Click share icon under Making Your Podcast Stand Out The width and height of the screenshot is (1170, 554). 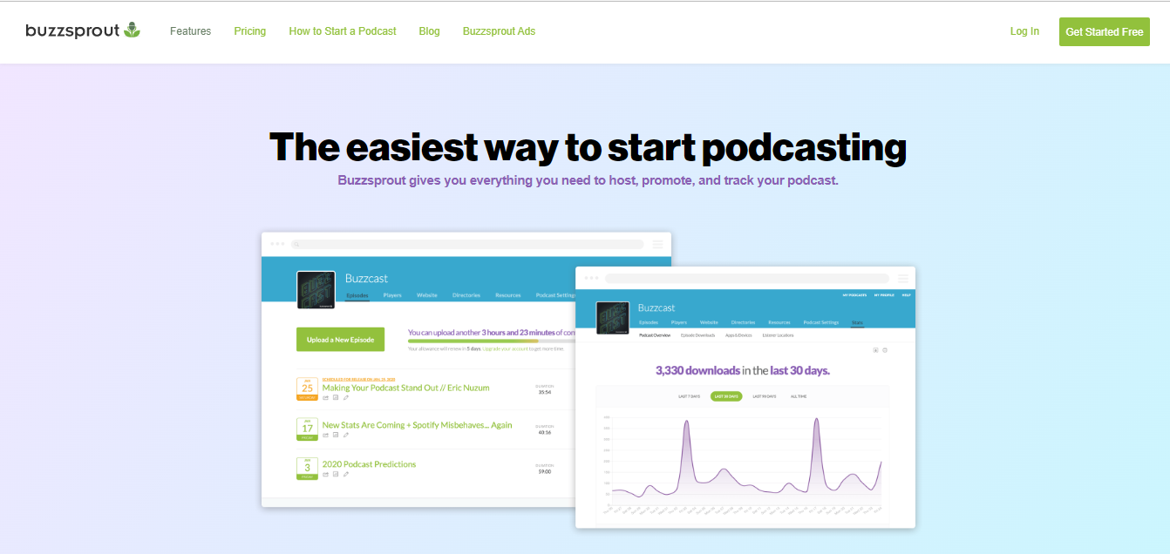(326, 398)
